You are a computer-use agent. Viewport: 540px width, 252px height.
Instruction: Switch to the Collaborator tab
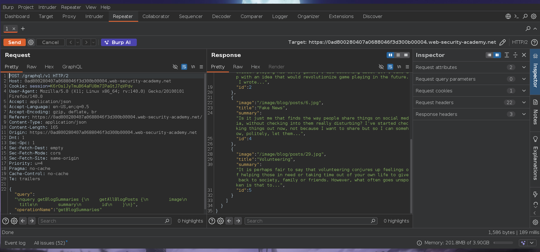(x=156, y=16)
